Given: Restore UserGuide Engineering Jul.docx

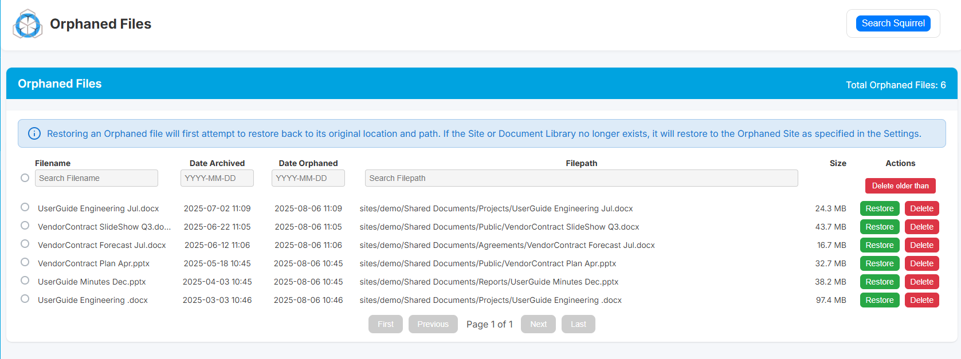Looking at the screenshot, I should coord(879,208).
